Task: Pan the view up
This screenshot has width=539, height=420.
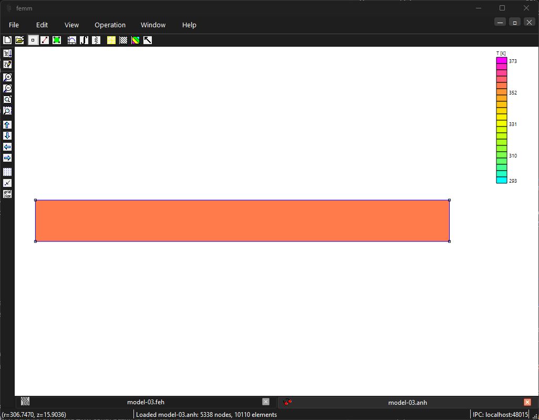Action: click(7, 124)
